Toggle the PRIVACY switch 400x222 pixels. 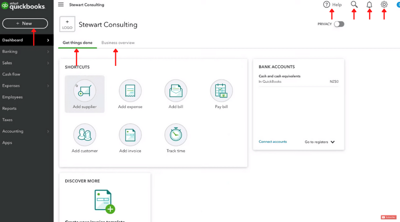339,24
